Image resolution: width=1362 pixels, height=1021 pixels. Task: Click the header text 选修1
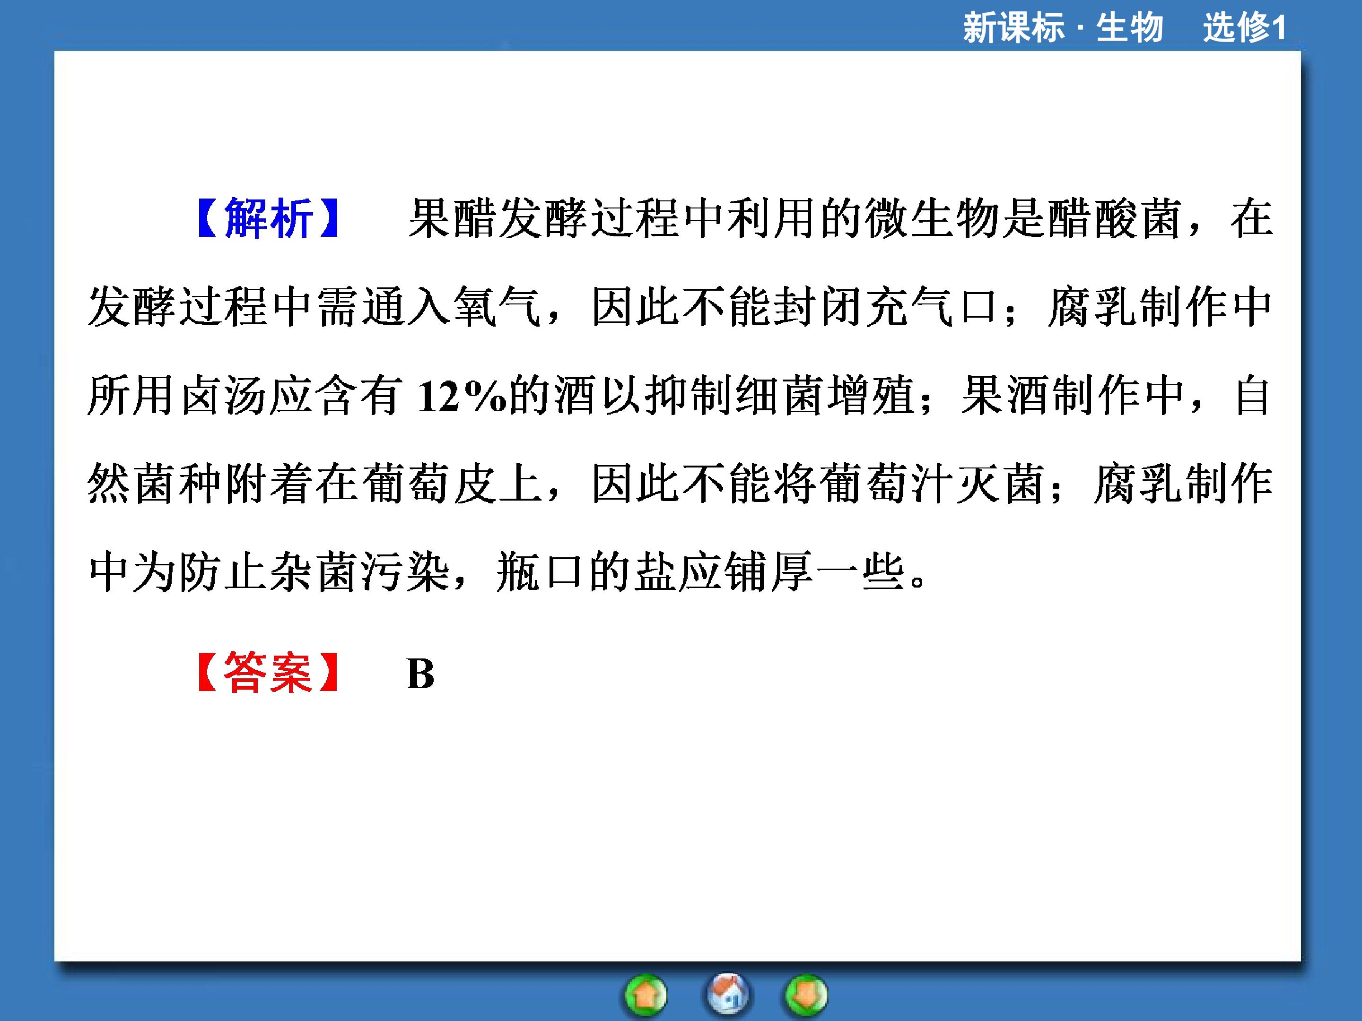click(x=1244, y=28)
